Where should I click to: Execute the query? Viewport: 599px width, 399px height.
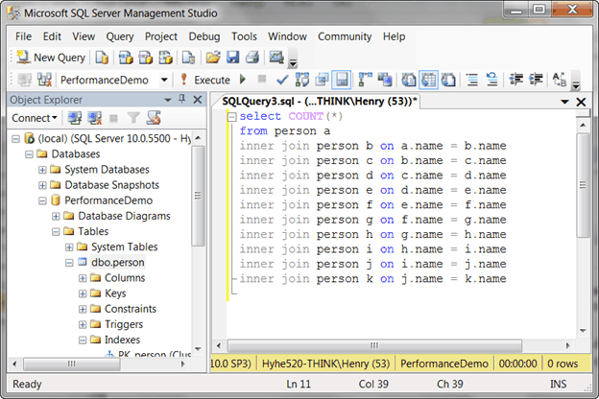pyautogui.click(x=205, y=80)
